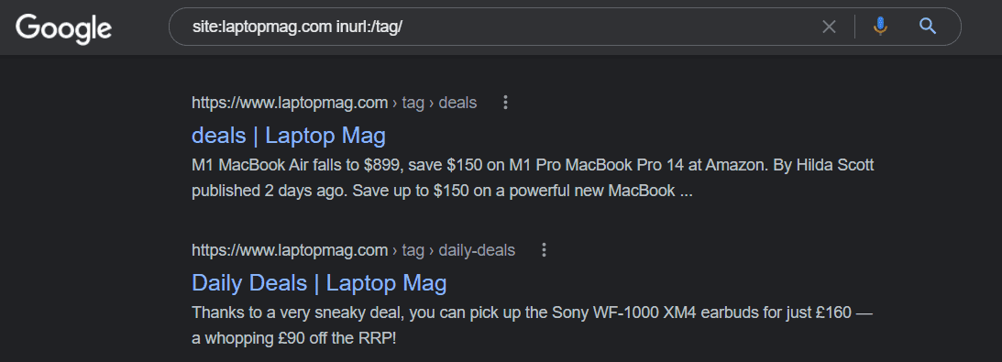Click the "tag › daily-deals" breadcrumb text
Viewport: 1002px width, 362px height.
pyautogui.click(x=458, y=249)
